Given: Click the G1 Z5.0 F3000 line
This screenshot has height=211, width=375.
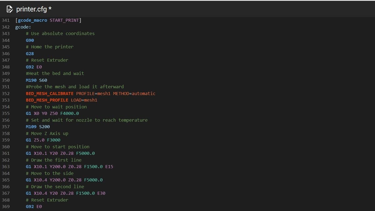Looking at the screenshot, I should [43, 140].
